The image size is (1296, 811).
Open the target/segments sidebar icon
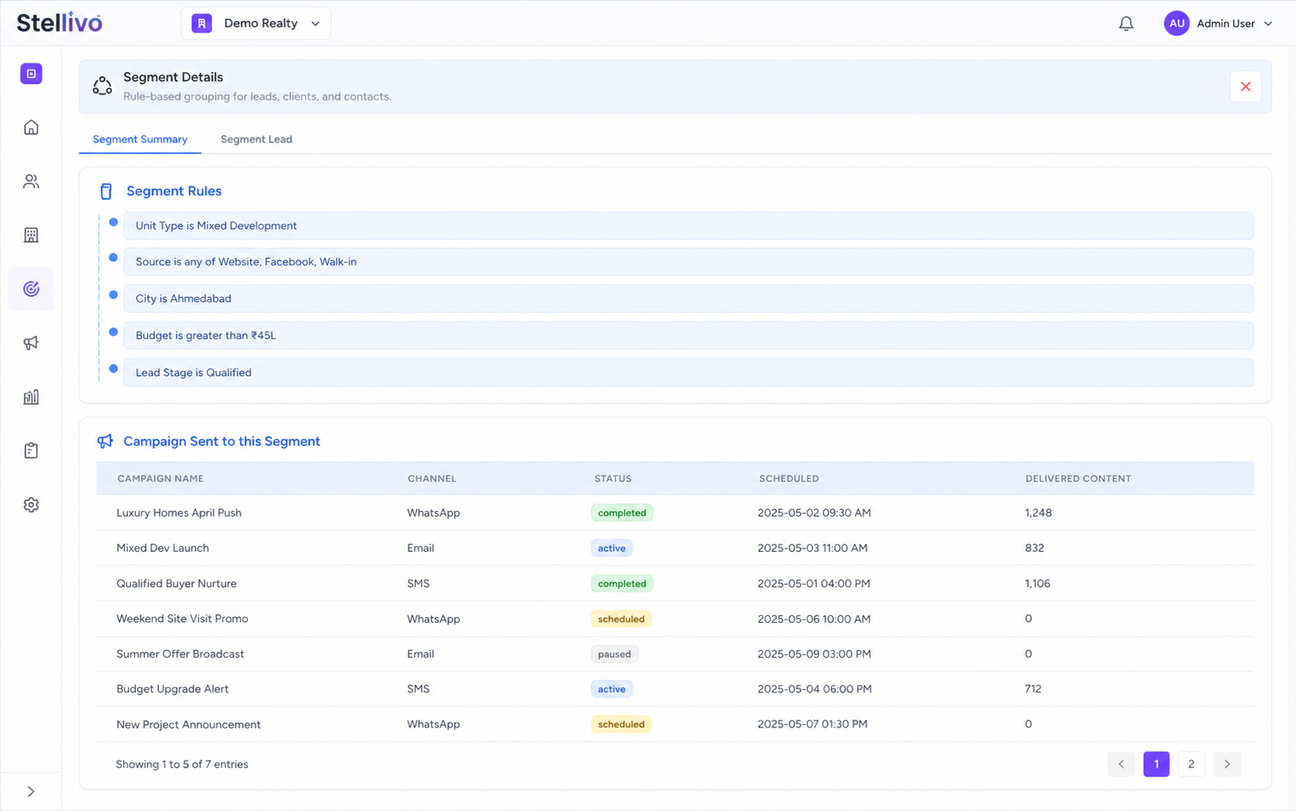point(31,289)
